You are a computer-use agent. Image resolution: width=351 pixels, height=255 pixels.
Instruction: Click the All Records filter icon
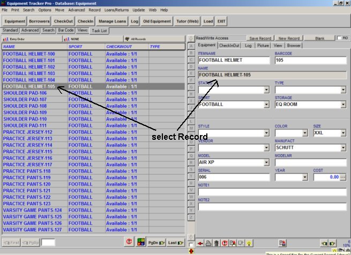[x=126, y=39]
